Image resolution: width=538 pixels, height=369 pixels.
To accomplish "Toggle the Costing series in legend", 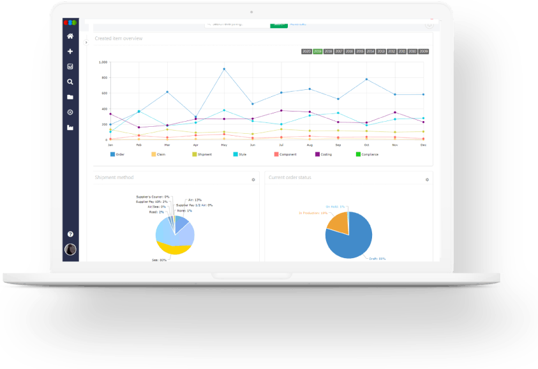I will point(324,154).
